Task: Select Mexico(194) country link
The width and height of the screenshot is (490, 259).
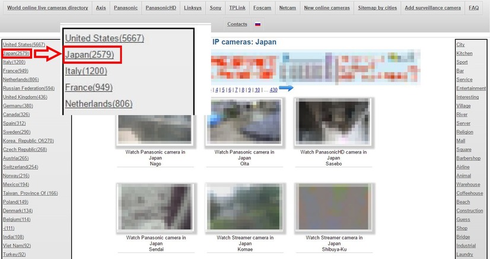Action: pos(16,184)
